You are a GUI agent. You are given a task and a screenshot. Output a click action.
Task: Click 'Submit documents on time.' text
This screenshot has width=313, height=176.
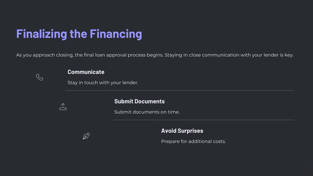(x=147, y=112)
